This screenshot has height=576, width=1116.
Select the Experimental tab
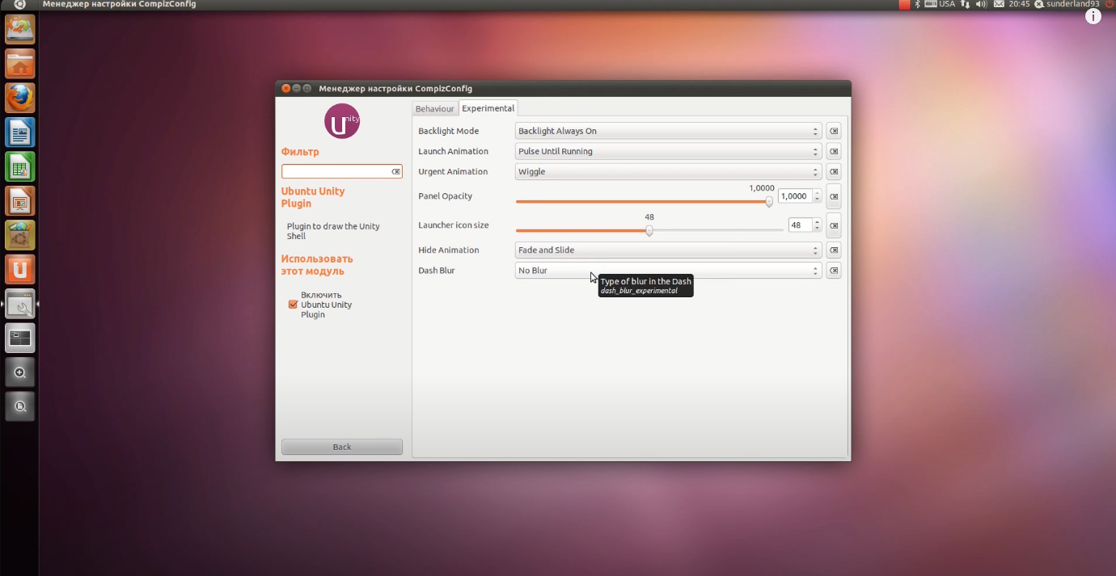(488, 108)
